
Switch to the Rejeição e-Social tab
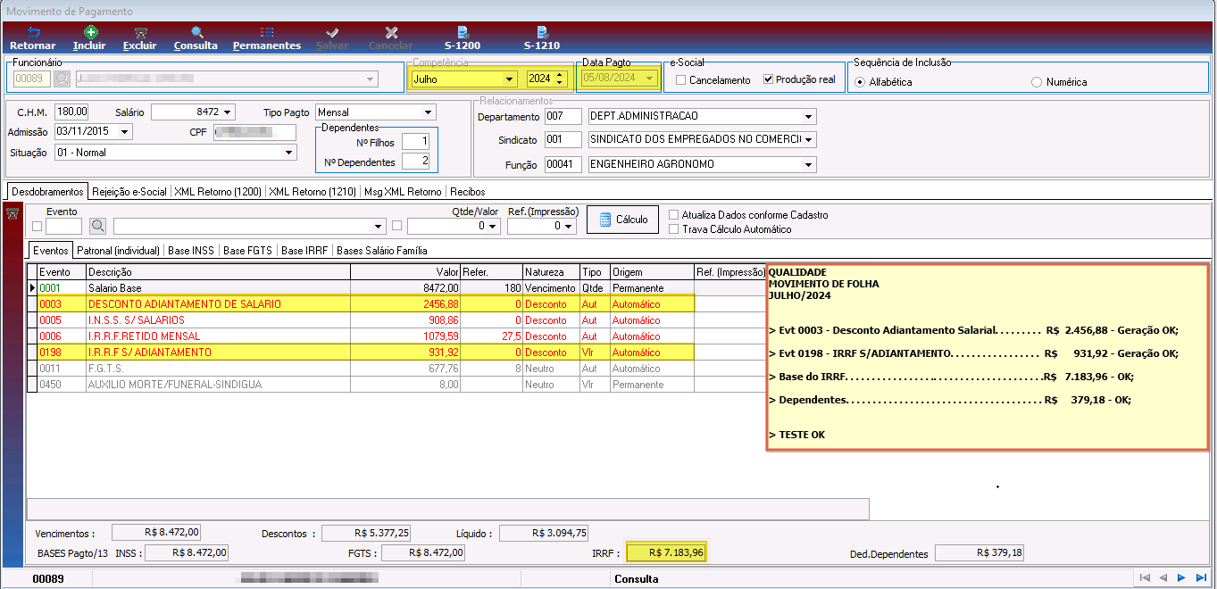(x=129, y=191)
